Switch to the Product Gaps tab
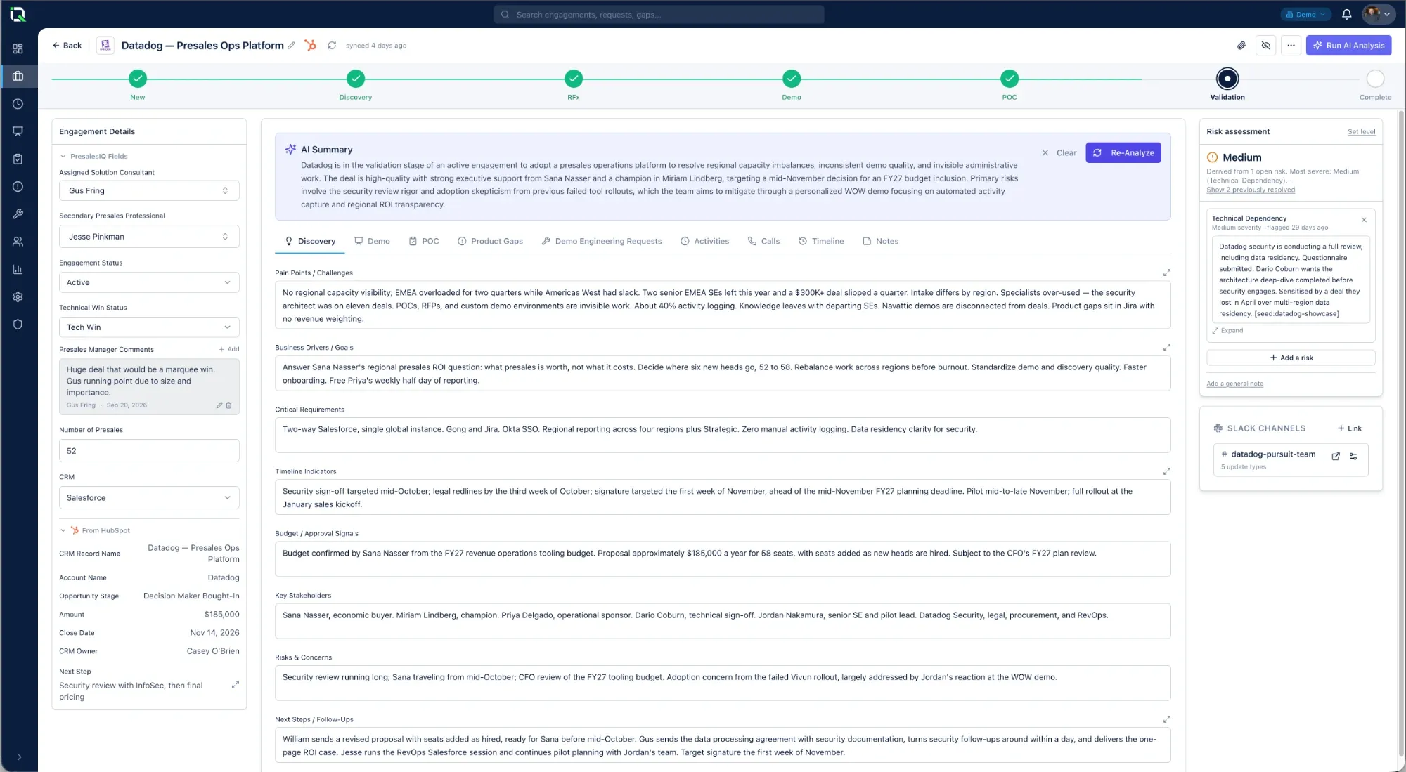Image resolution: width=1406 pixels, height=772 pixels. click(490, 242)
